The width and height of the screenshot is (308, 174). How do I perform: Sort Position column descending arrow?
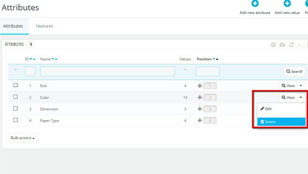(214, 59)
